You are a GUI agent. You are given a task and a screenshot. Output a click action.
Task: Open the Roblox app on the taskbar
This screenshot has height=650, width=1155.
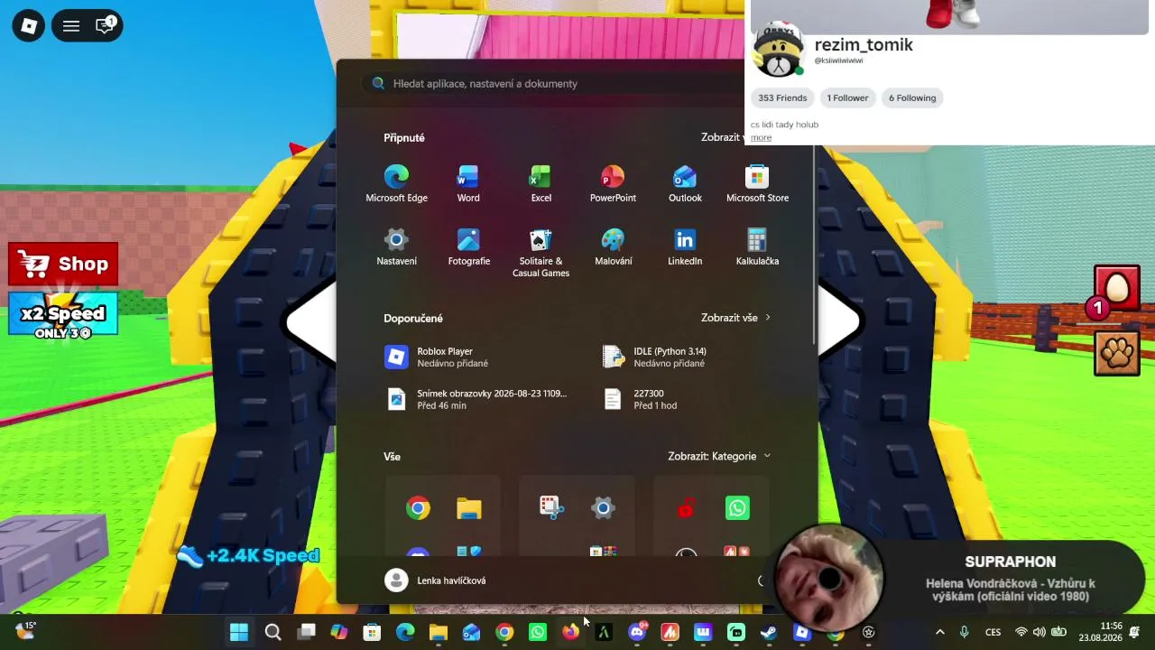tap(802, 632)
